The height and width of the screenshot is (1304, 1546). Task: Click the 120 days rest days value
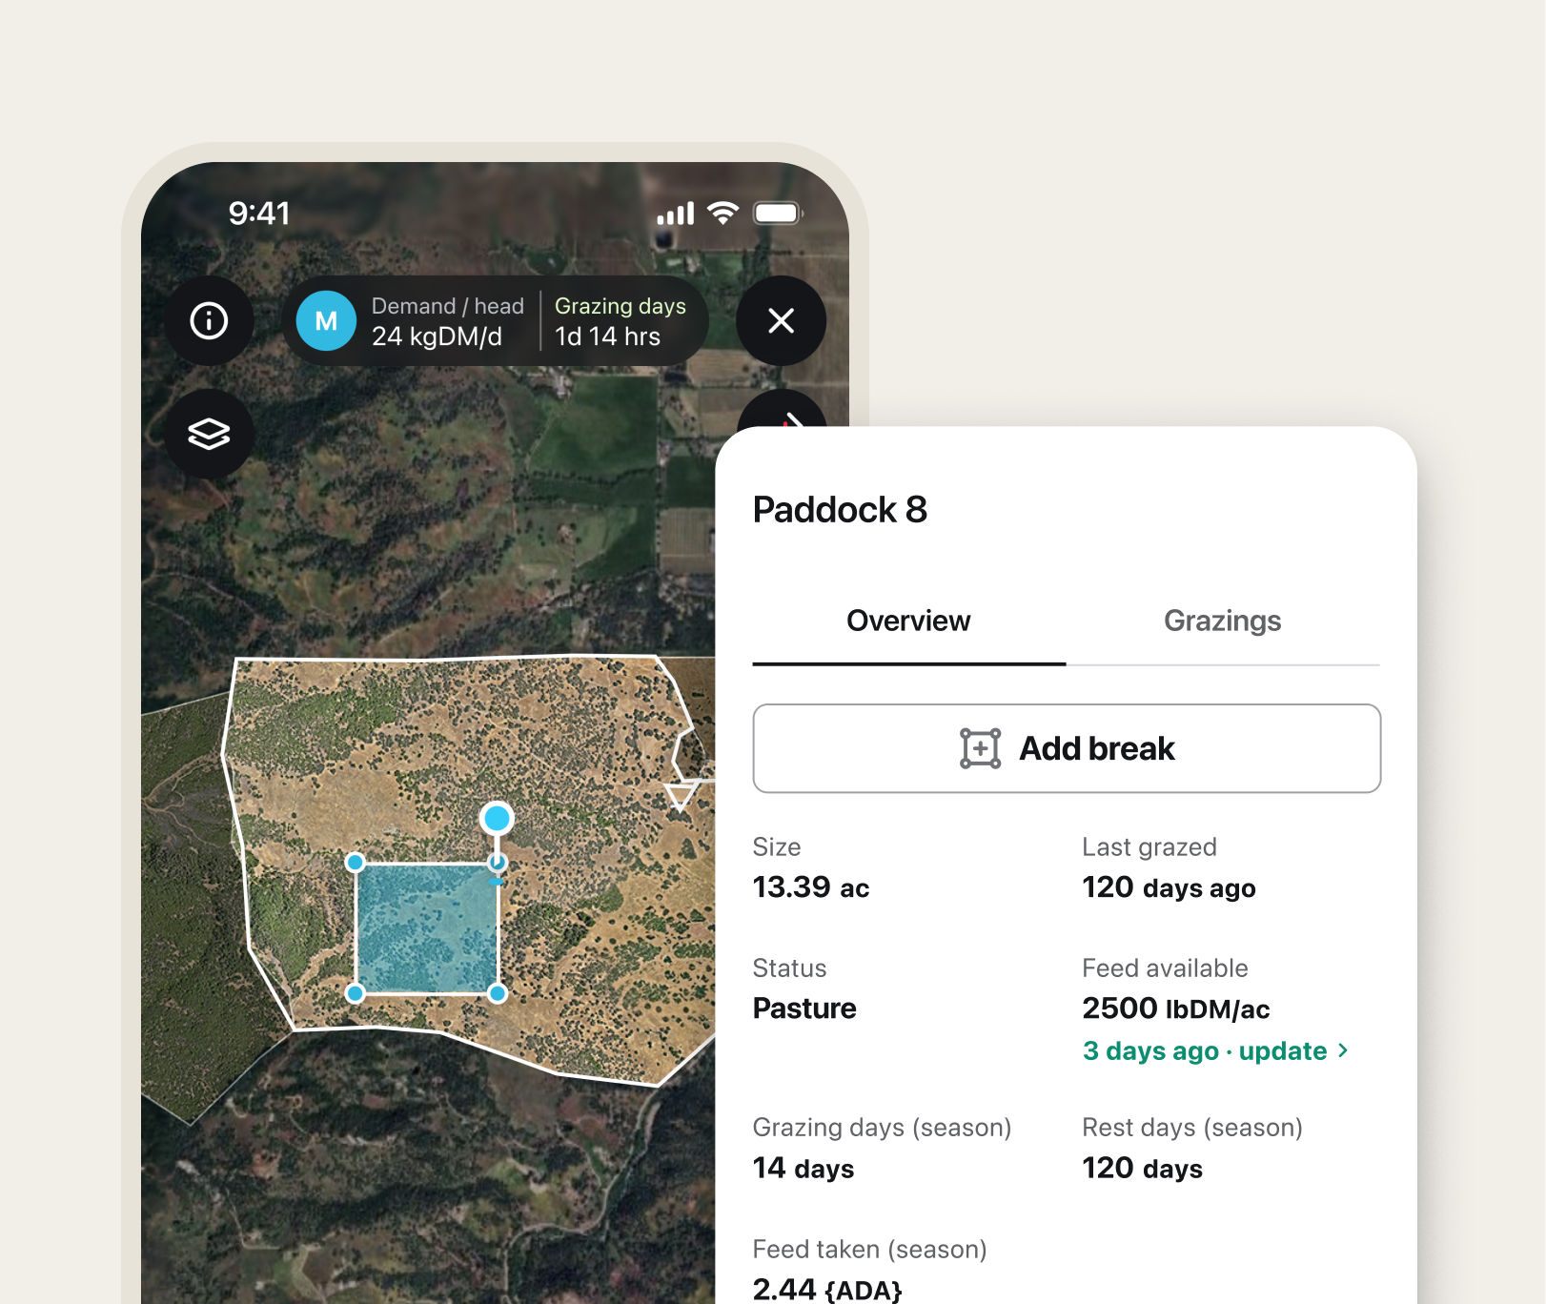[1142, 1168]
